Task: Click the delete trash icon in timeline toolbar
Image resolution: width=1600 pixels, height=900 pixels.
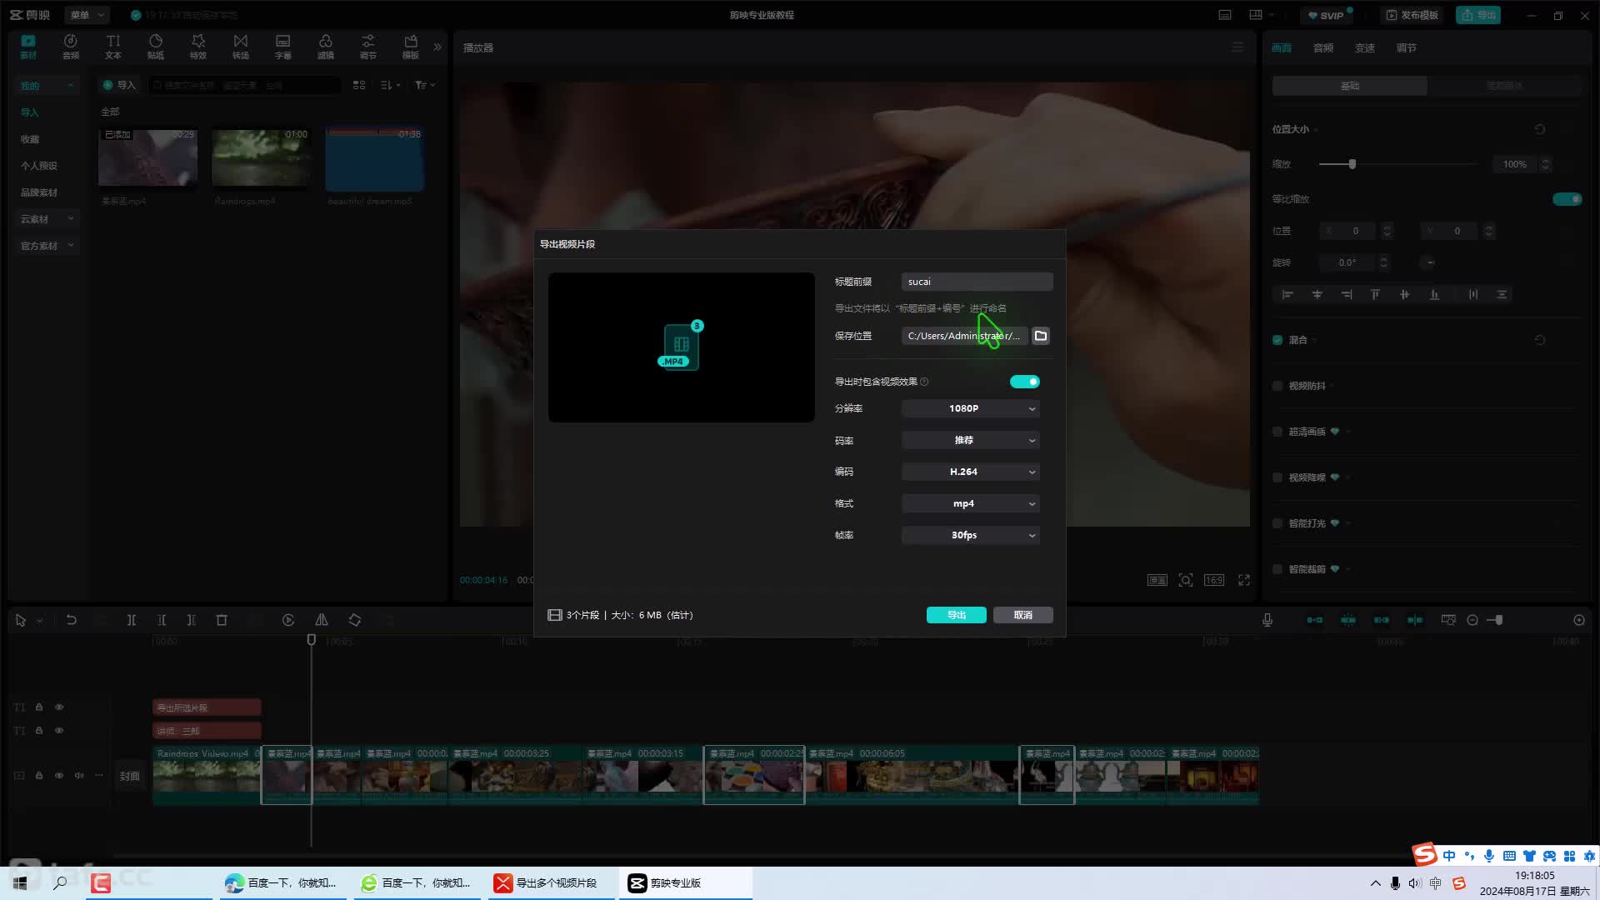Action: tap(222, 620)
